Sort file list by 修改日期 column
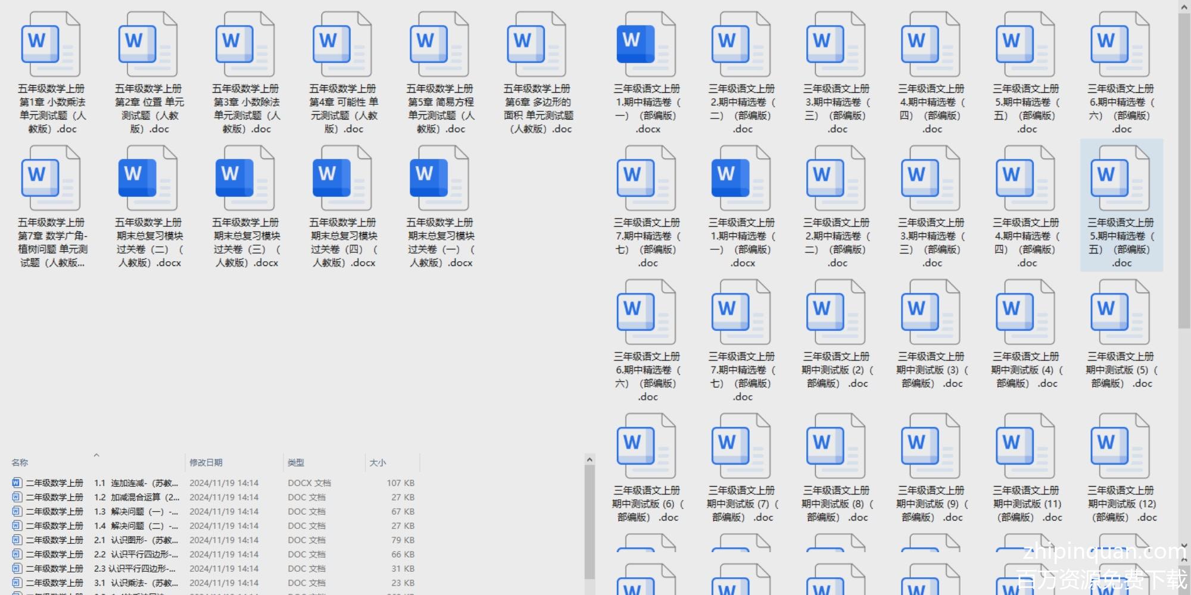The width and height of the screenshot is (1191, 595). point(206,463)
